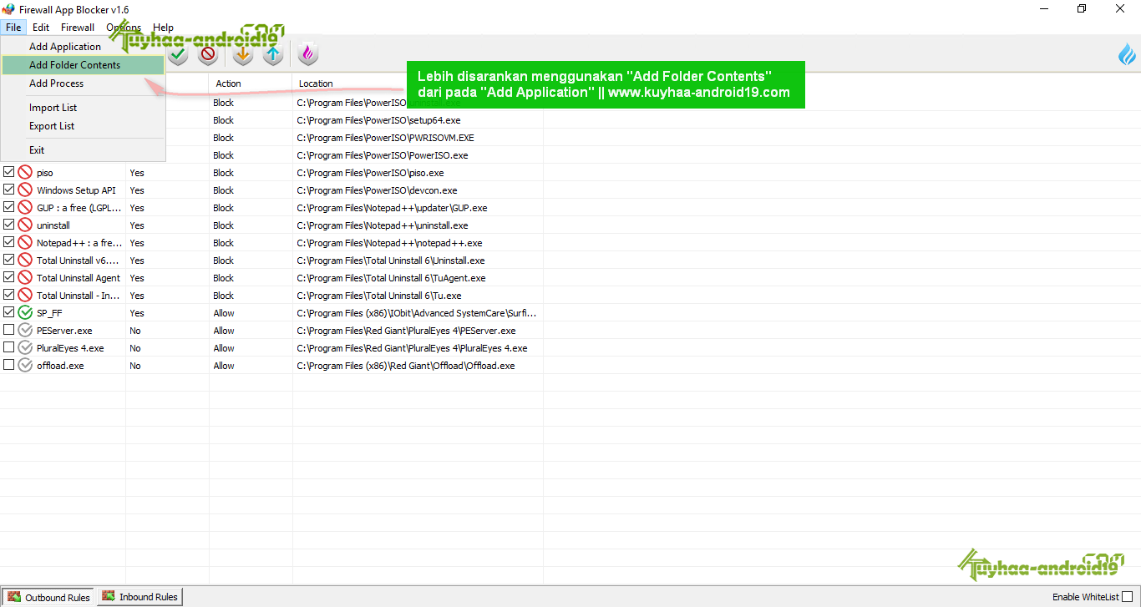Click the orange Move Down arrow icon

[x=242, y=54]
